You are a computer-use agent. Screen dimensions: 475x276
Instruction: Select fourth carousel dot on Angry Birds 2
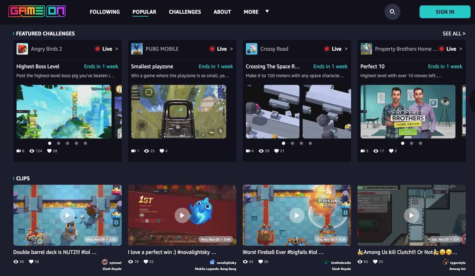[76, 143]
